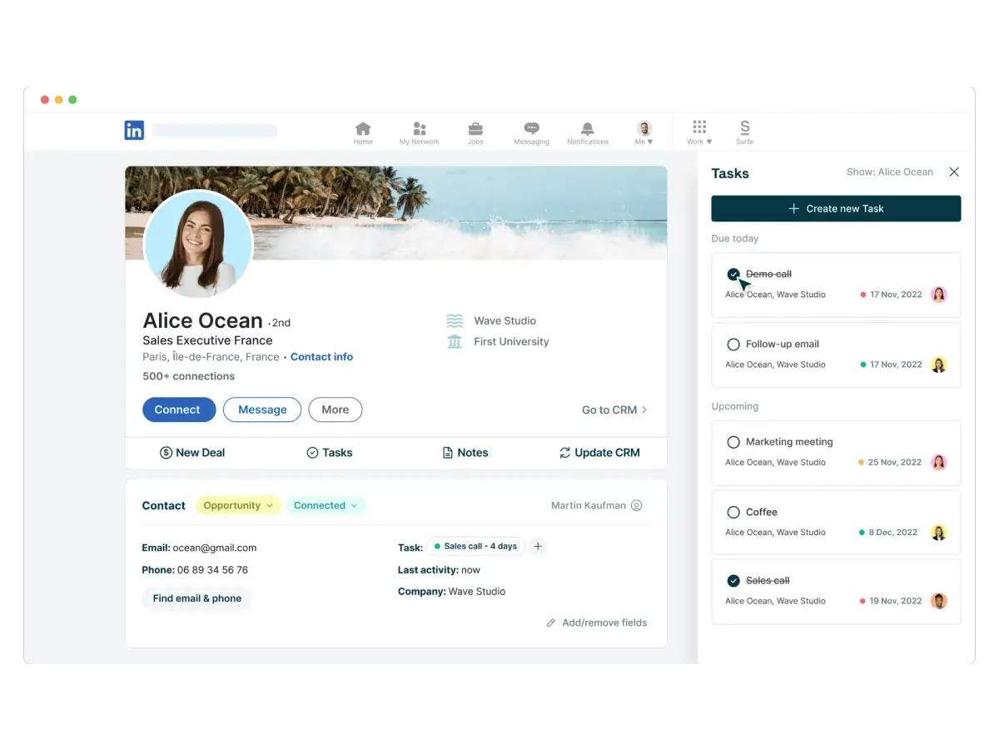Viewport: 999px width, 749px height.
Task: Mark Follow-up email task as done
Action: click(x=733, y=345)
